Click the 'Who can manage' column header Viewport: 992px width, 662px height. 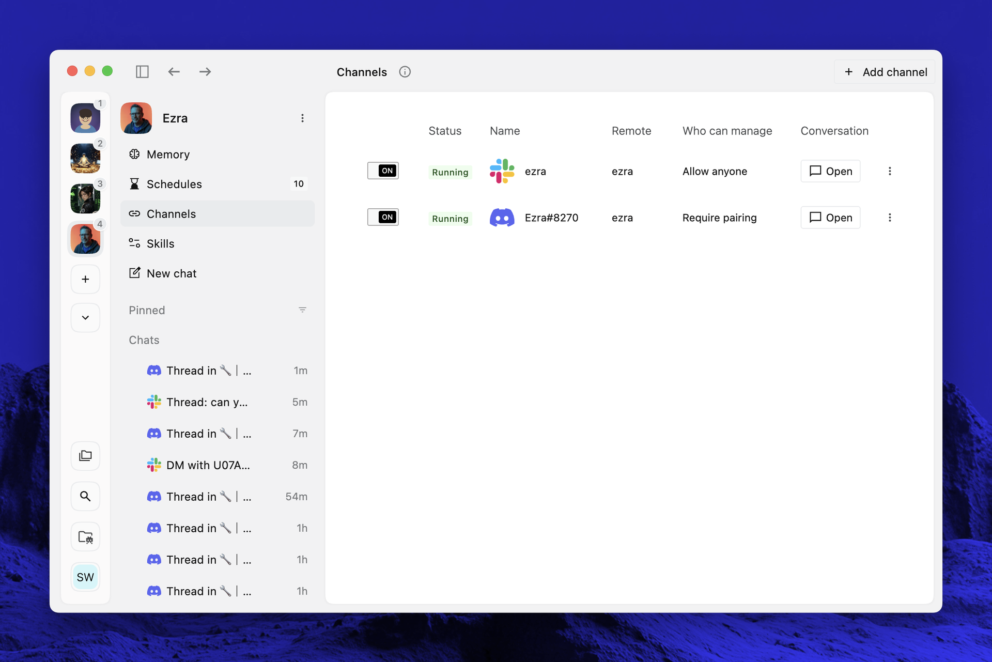pos(727,131)
